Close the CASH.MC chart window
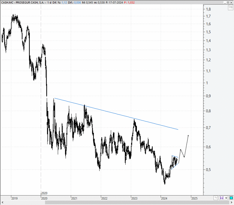This screenshot has width=234, height=205. coord(231,2)
